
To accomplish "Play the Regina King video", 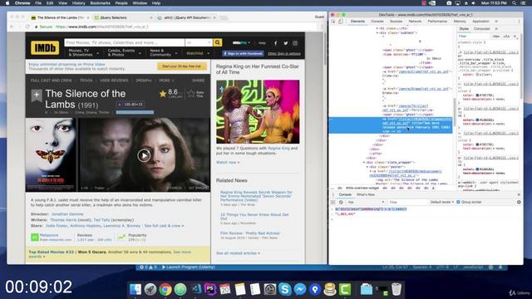I will (259, 111).
